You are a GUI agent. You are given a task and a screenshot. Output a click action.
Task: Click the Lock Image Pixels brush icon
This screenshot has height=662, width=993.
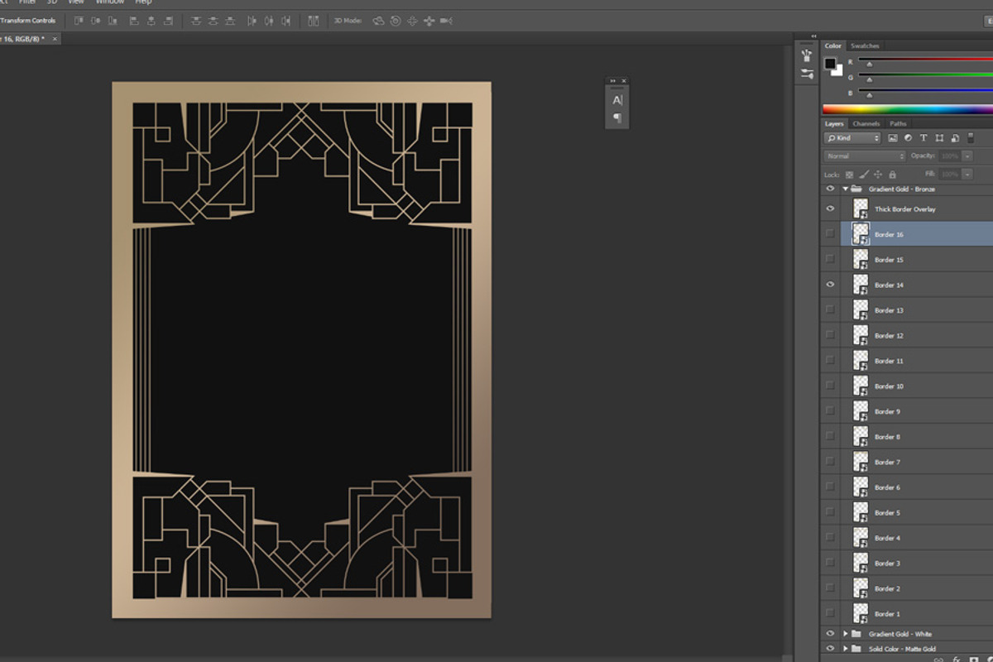[x=864, y=175]
